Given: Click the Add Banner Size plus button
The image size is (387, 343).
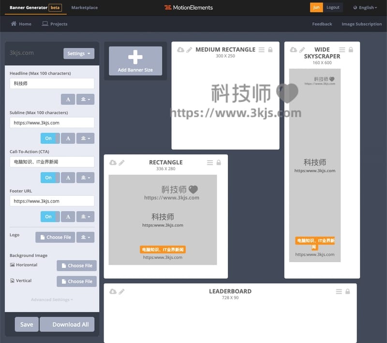Looking at the screenshot, I should [x=135, y=61].
